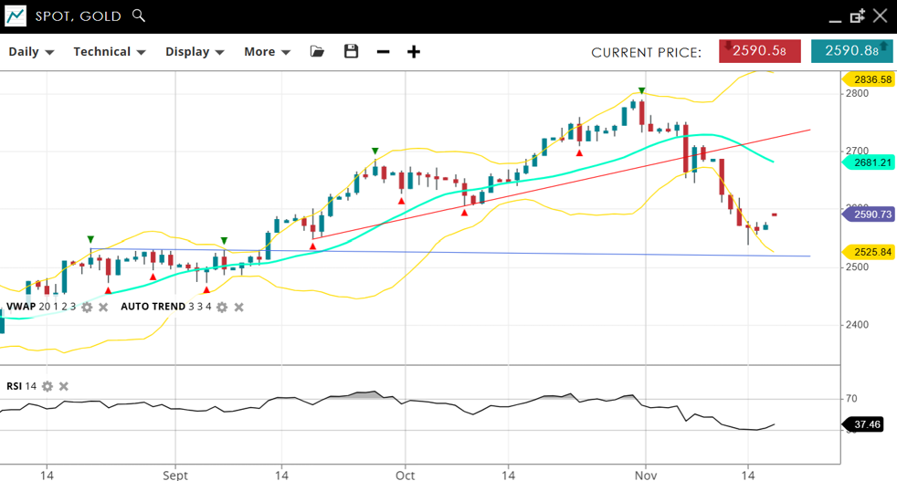897x481 pixels.
Task: Click the red sell price 2590.58
Action: [759, 51]
